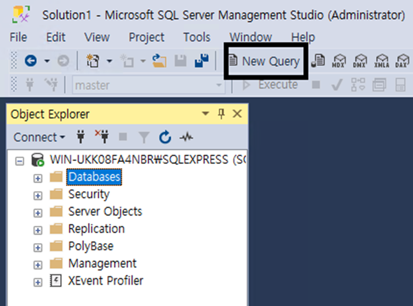Open an Analysis Services XMLA query
Screen dimensions: 413x306
(382, 61)
